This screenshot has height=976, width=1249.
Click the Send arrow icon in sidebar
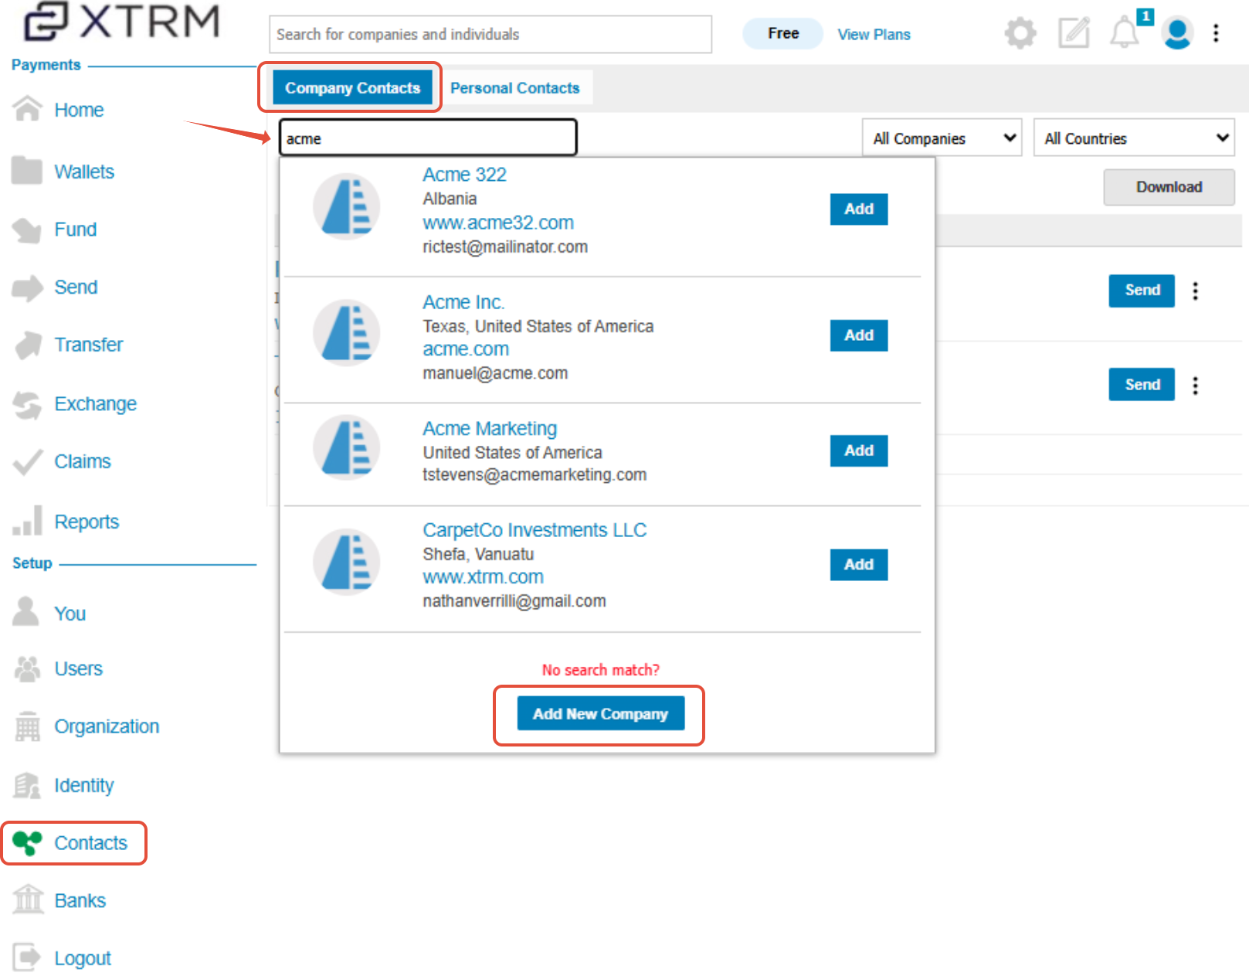(27, 287)
